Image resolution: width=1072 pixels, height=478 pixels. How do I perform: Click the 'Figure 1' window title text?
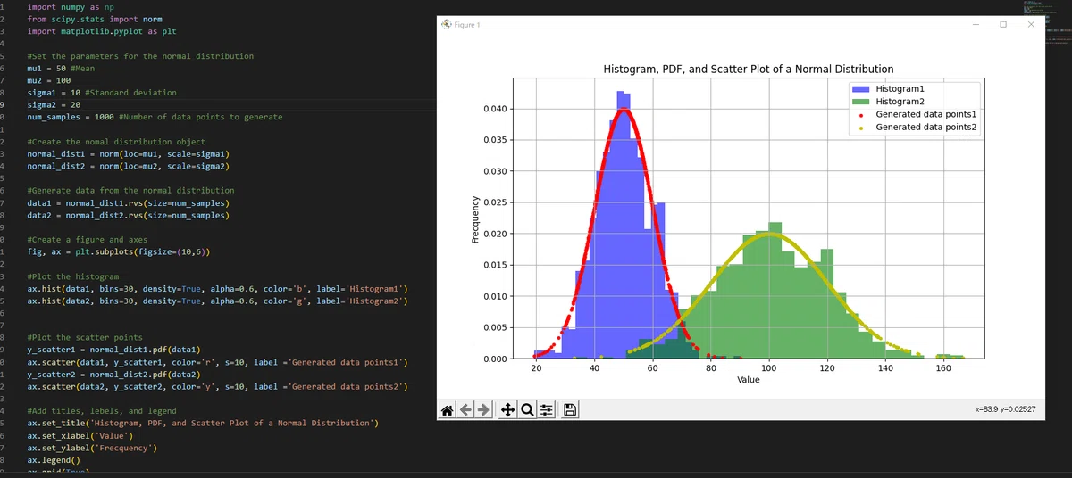pos(467,24)
